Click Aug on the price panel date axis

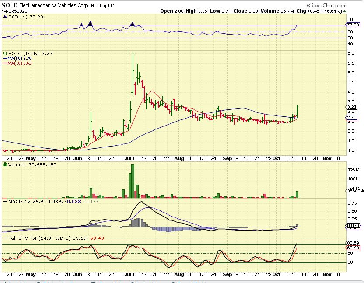click(179, 158)
